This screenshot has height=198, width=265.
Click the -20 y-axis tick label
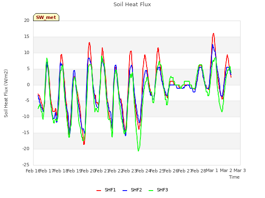[26, 148]
